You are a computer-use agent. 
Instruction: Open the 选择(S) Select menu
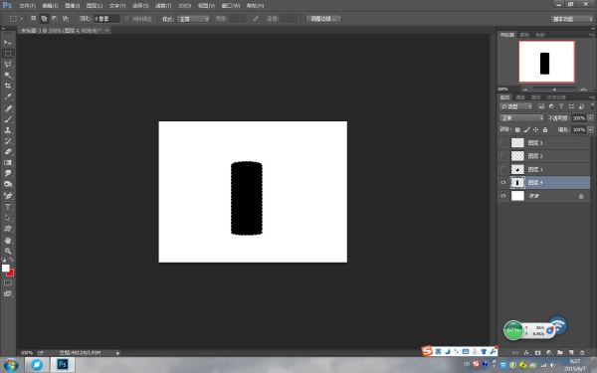click(x=140, y=5)
